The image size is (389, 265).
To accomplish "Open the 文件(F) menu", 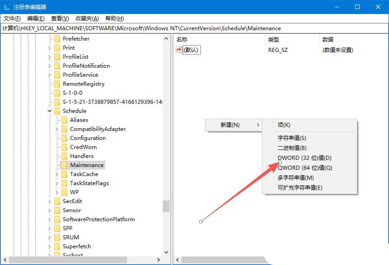I will click(12, 19).
